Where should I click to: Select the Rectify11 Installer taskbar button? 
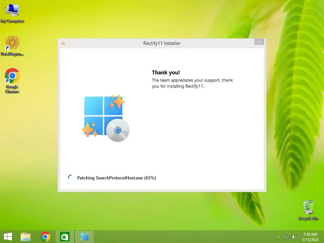click(x=84, y=237)
